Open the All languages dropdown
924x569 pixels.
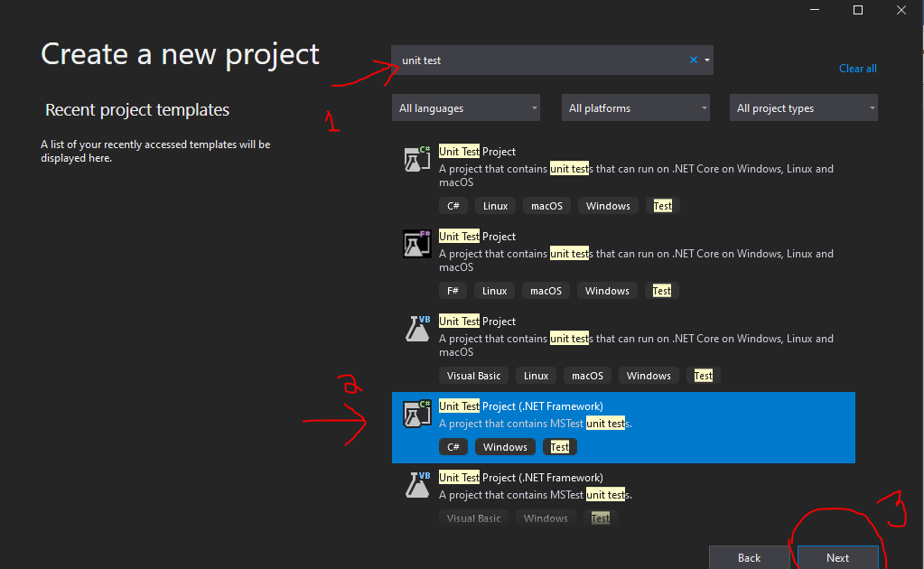coord(465,107)
